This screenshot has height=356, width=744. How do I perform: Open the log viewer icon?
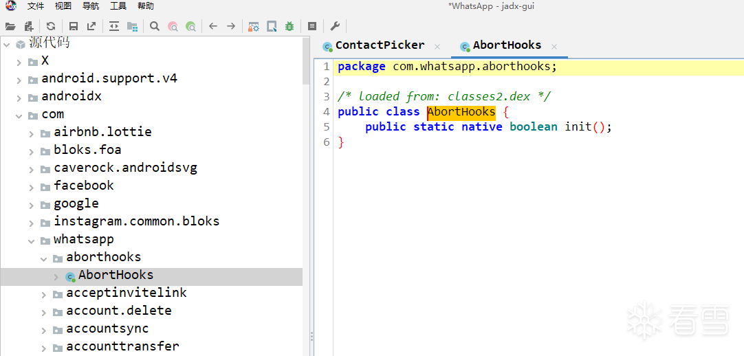pyautogui.click(x=311, y=27)
